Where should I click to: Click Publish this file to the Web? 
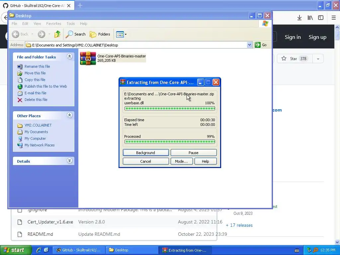coord(45,86)
